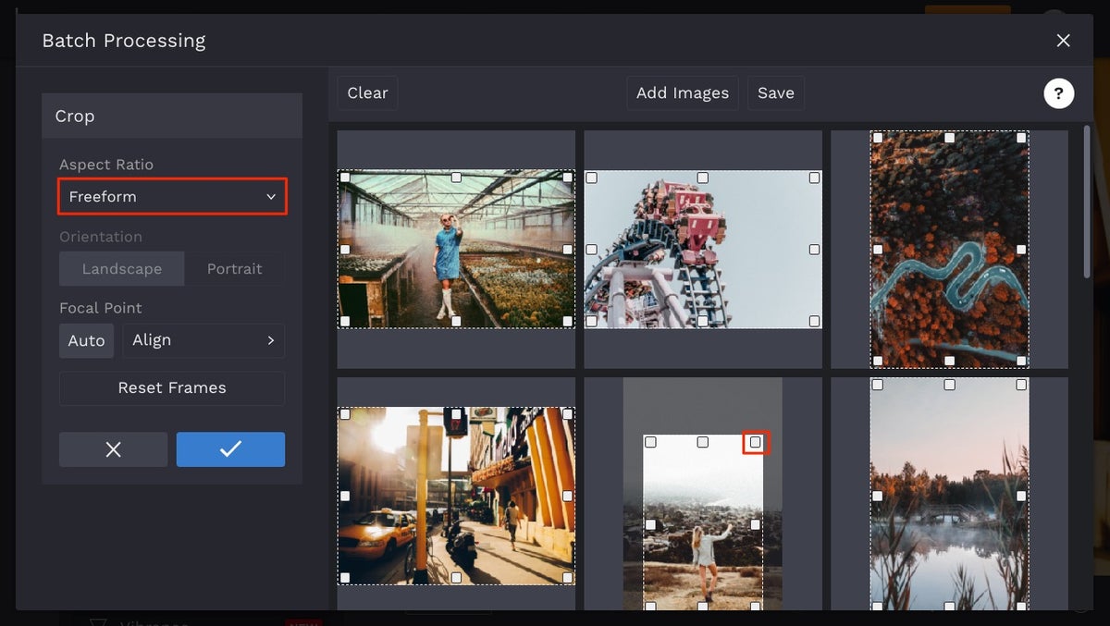Open the Aspect Ratio dropdown set to Freeform

pyautogui.click(x=172, y=196)
